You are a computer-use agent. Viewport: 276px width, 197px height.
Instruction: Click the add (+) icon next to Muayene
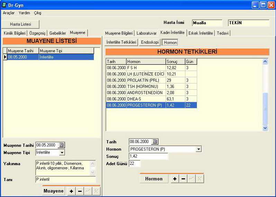[x=72, y=191]
